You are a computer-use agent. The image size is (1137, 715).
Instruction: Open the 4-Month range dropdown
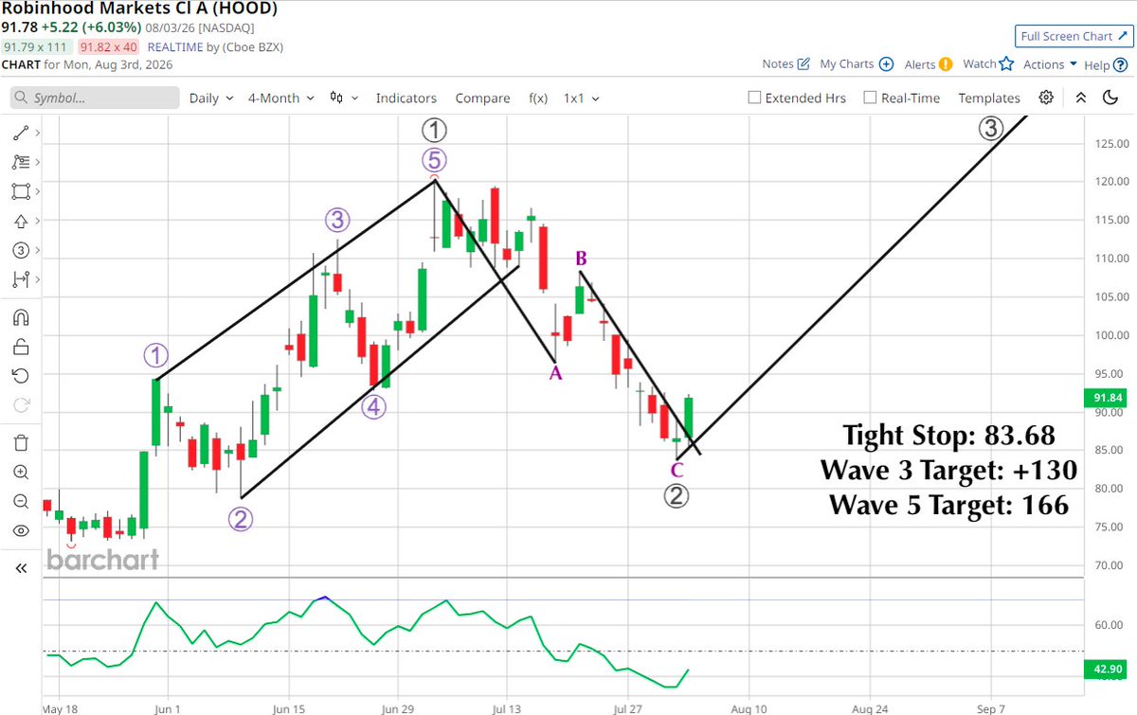[280, 98]
